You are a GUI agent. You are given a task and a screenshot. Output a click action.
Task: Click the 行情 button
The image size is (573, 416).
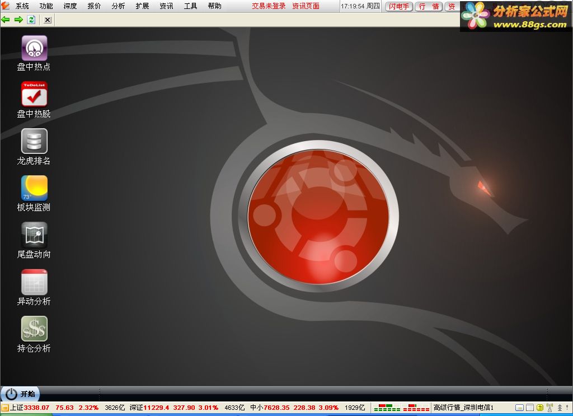point(429,7)
